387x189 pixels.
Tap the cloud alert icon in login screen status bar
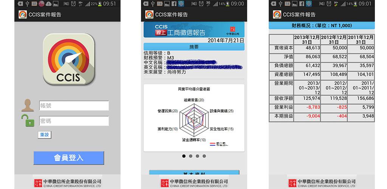click(48, 4)
